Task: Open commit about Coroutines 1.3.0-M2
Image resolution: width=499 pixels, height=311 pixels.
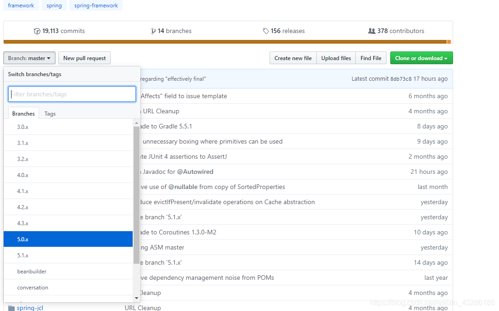Action: [x=178, y=233]
